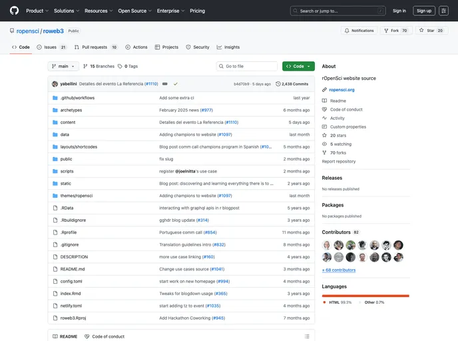Open the Custom properties link

(x=348, y=127)
